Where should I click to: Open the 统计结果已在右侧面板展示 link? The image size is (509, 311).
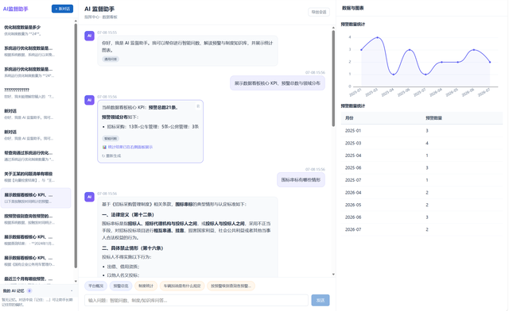point(130,147)
